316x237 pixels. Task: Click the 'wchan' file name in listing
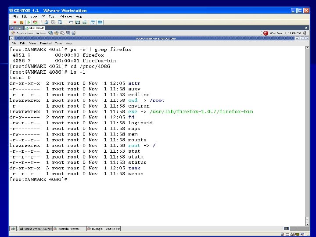136,173
